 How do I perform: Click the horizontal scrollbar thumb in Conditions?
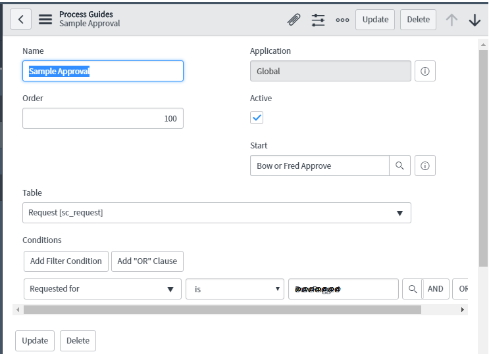coord(222,309)
